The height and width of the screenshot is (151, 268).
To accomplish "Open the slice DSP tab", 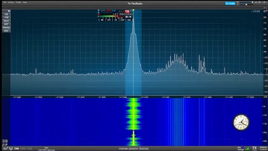I will point(109,20).
